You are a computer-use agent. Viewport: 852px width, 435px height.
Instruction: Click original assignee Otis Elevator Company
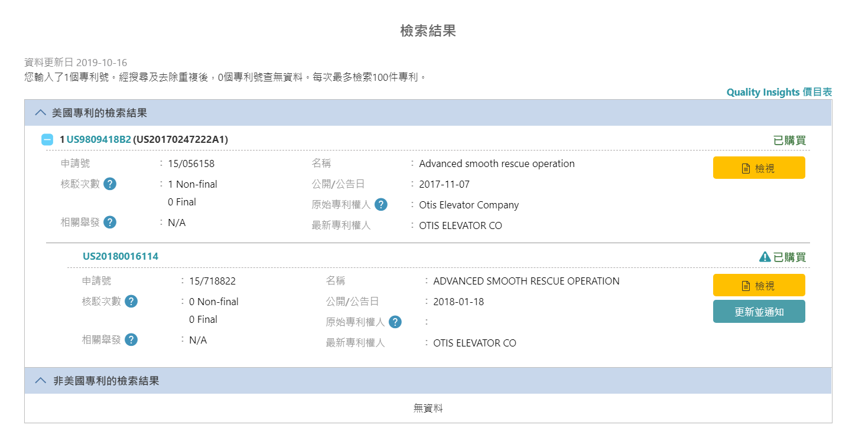pyautogui.click(x=469, y=205)
